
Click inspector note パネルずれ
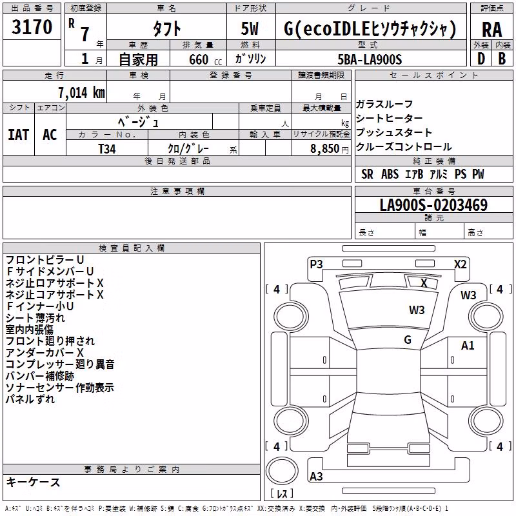tap(30, 399)
